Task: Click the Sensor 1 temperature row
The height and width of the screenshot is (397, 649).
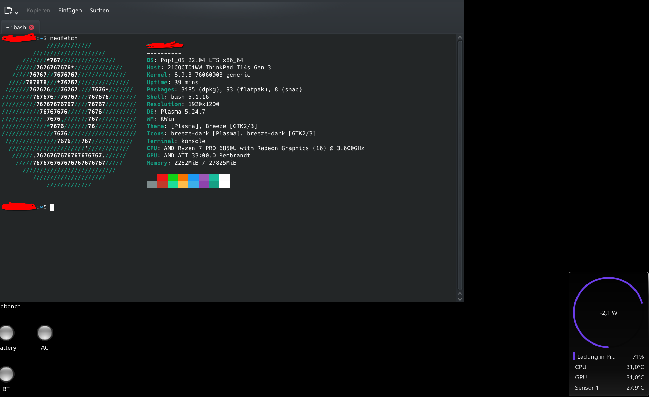Action: click(609, 388)
